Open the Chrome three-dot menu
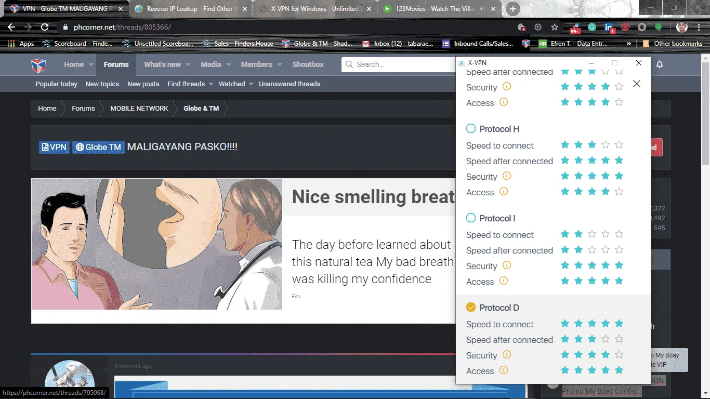 [x=699, y=27]
